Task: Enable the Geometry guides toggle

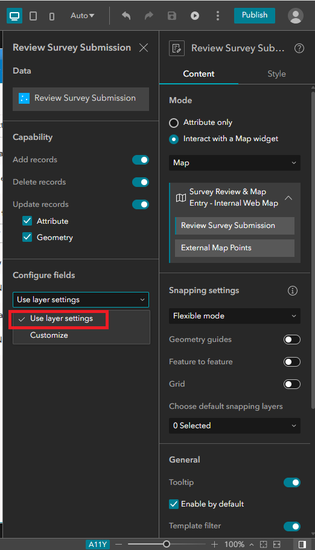Action: click(292, 340)
